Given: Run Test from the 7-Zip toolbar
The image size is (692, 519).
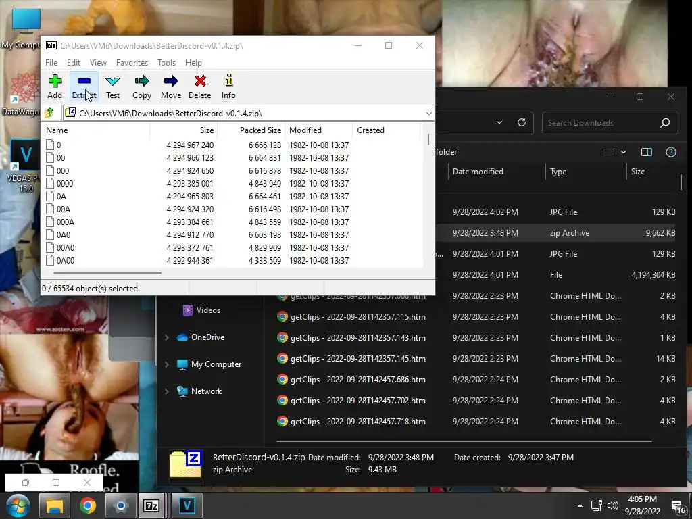Looking at the screenshot, I should click(113, 86).
